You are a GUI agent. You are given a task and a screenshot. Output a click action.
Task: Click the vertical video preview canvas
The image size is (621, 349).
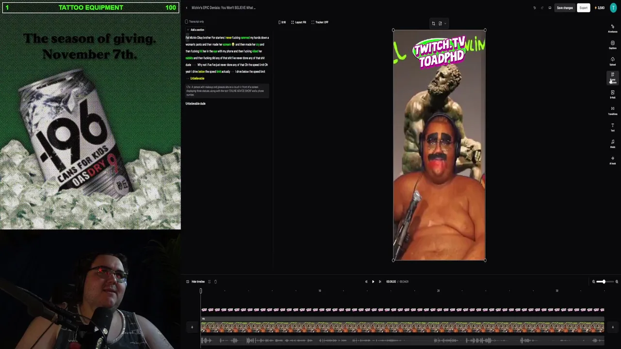[x=439, y=145]
